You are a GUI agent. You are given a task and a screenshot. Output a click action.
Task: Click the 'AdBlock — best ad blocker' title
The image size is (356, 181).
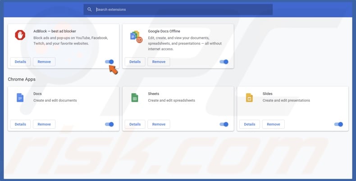[x=55, y=31]
